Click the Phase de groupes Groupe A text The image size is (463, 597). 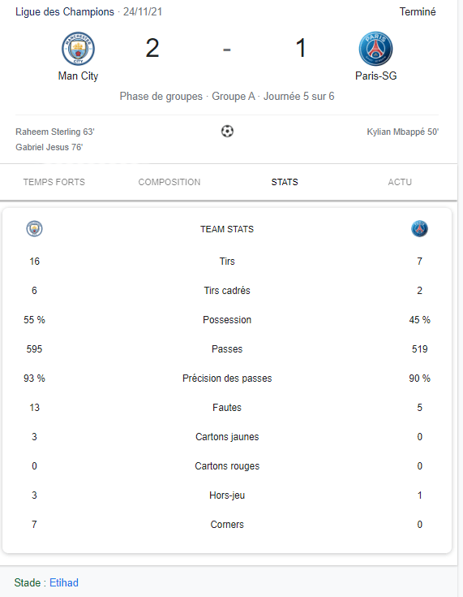[187, 96]
